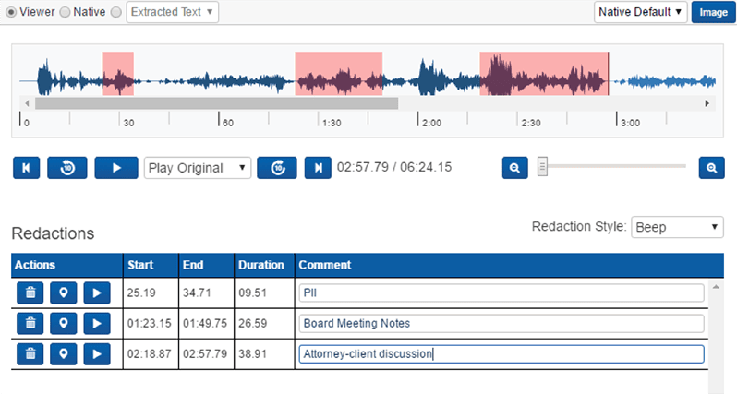Click the middle red redaction region on waveform

(339, 74)
